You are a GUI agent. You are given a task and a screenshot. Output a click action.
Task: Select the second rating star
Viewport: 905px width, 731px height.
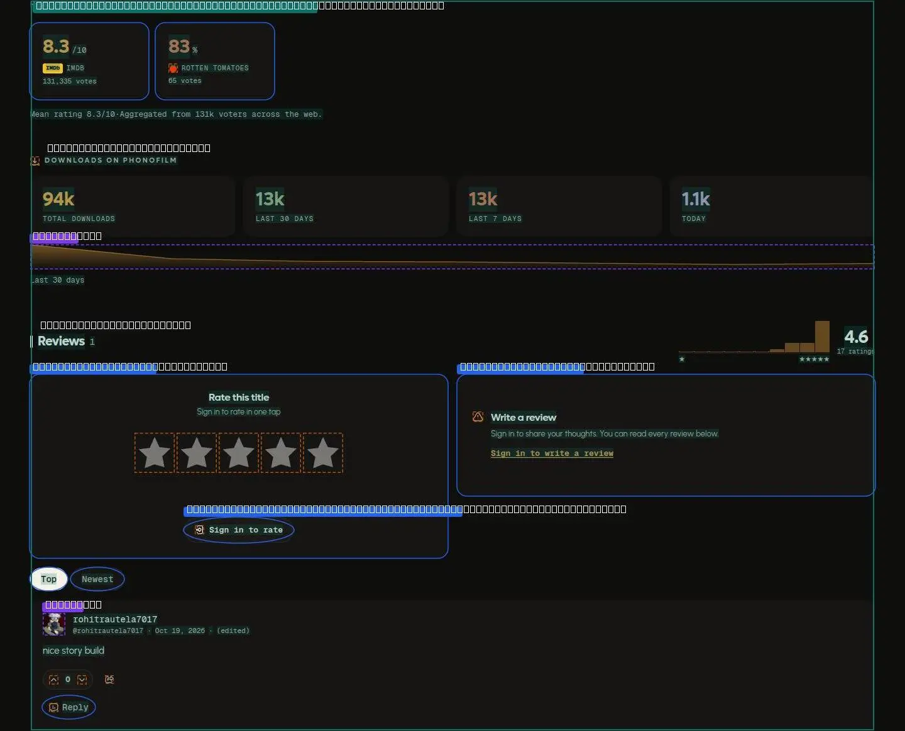coord(197,453)
